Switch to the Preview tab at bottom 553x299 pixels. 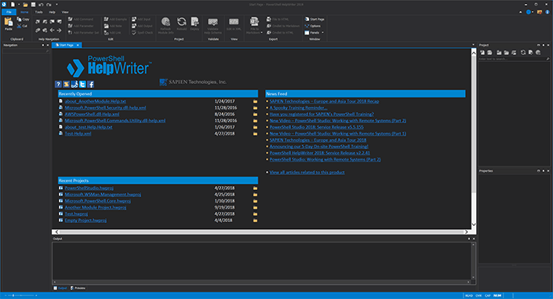(78, 288)
